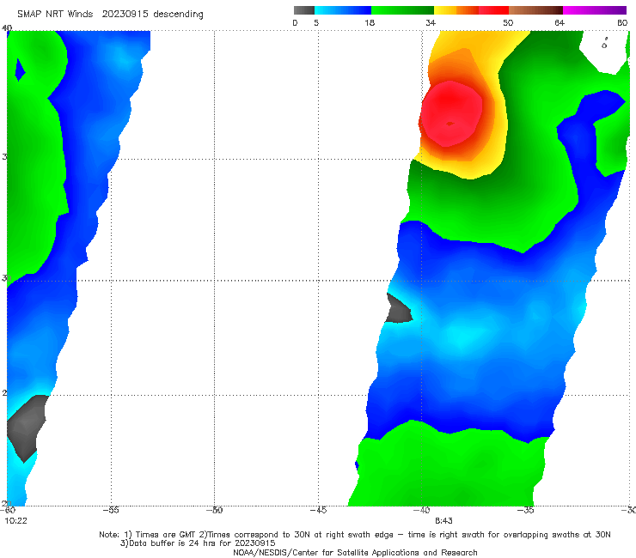
Task: Click the longitude label "-45"
Action: [x=318, y=510]
